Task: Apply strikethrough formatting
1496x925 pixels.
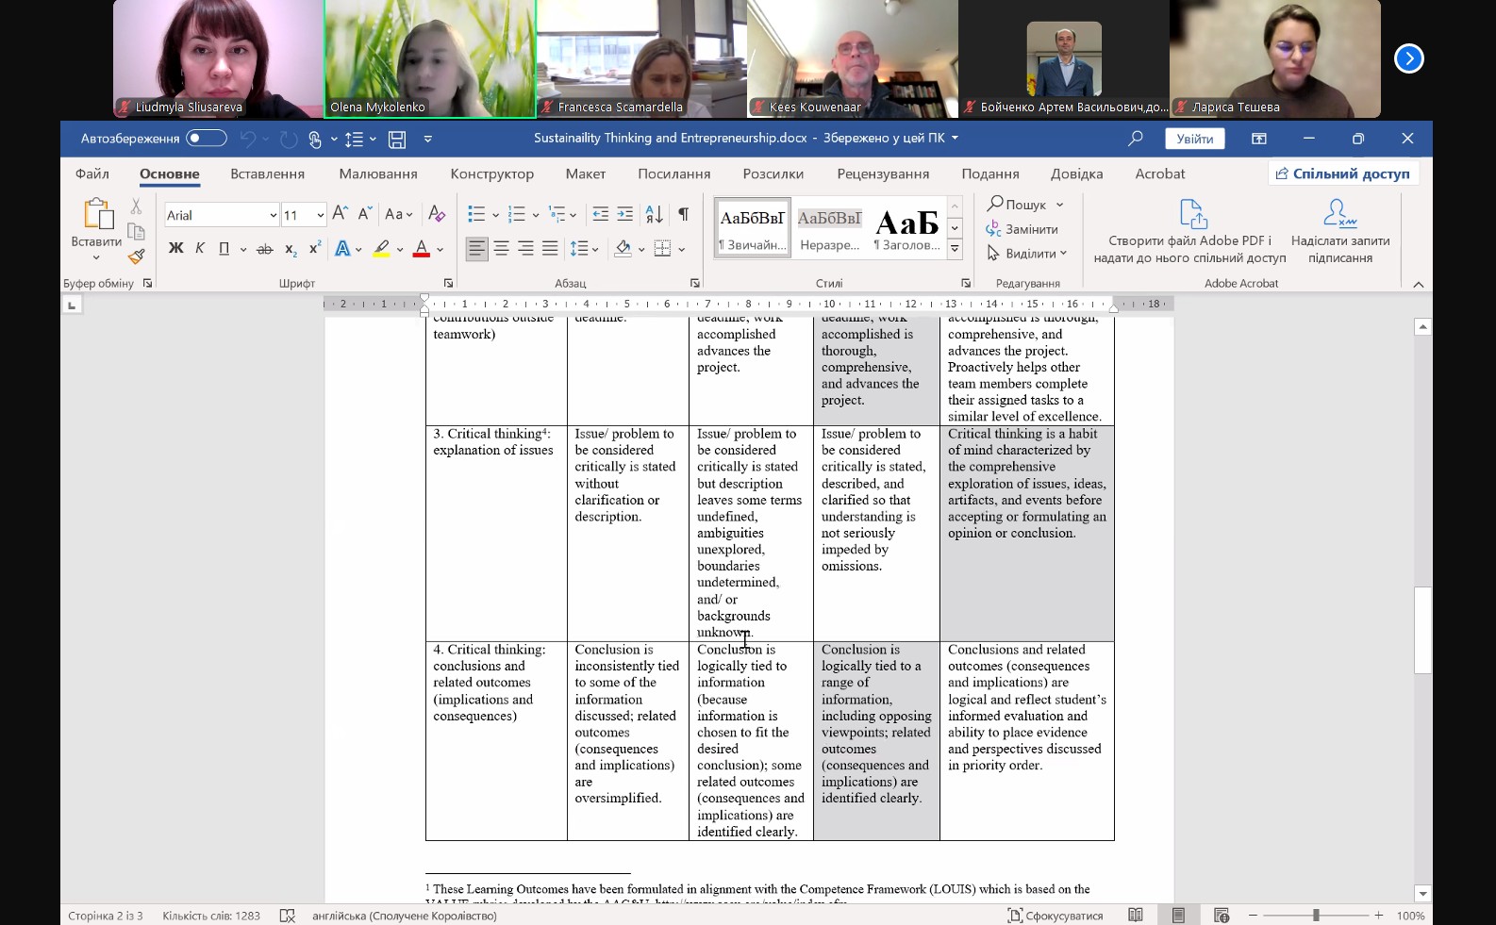Action: [265, 249]
